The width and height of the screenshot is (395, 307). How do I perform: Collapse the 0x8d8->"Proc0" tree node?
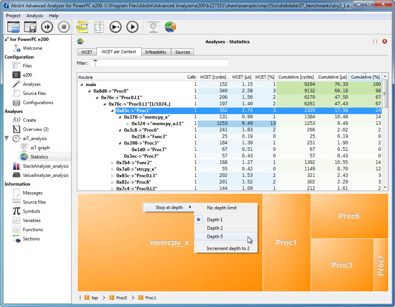tap(89, 91)
